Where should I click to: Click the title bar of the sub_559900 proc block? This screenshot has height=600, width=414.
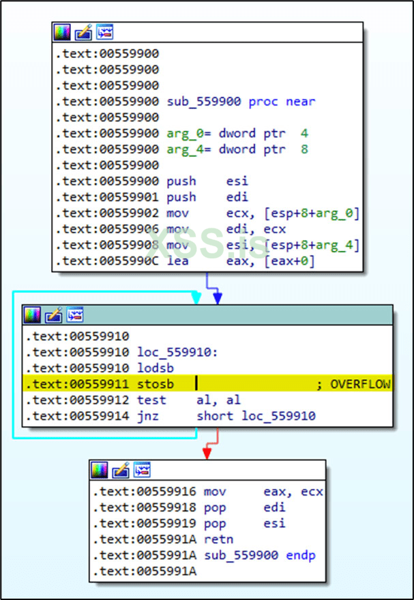207,33
